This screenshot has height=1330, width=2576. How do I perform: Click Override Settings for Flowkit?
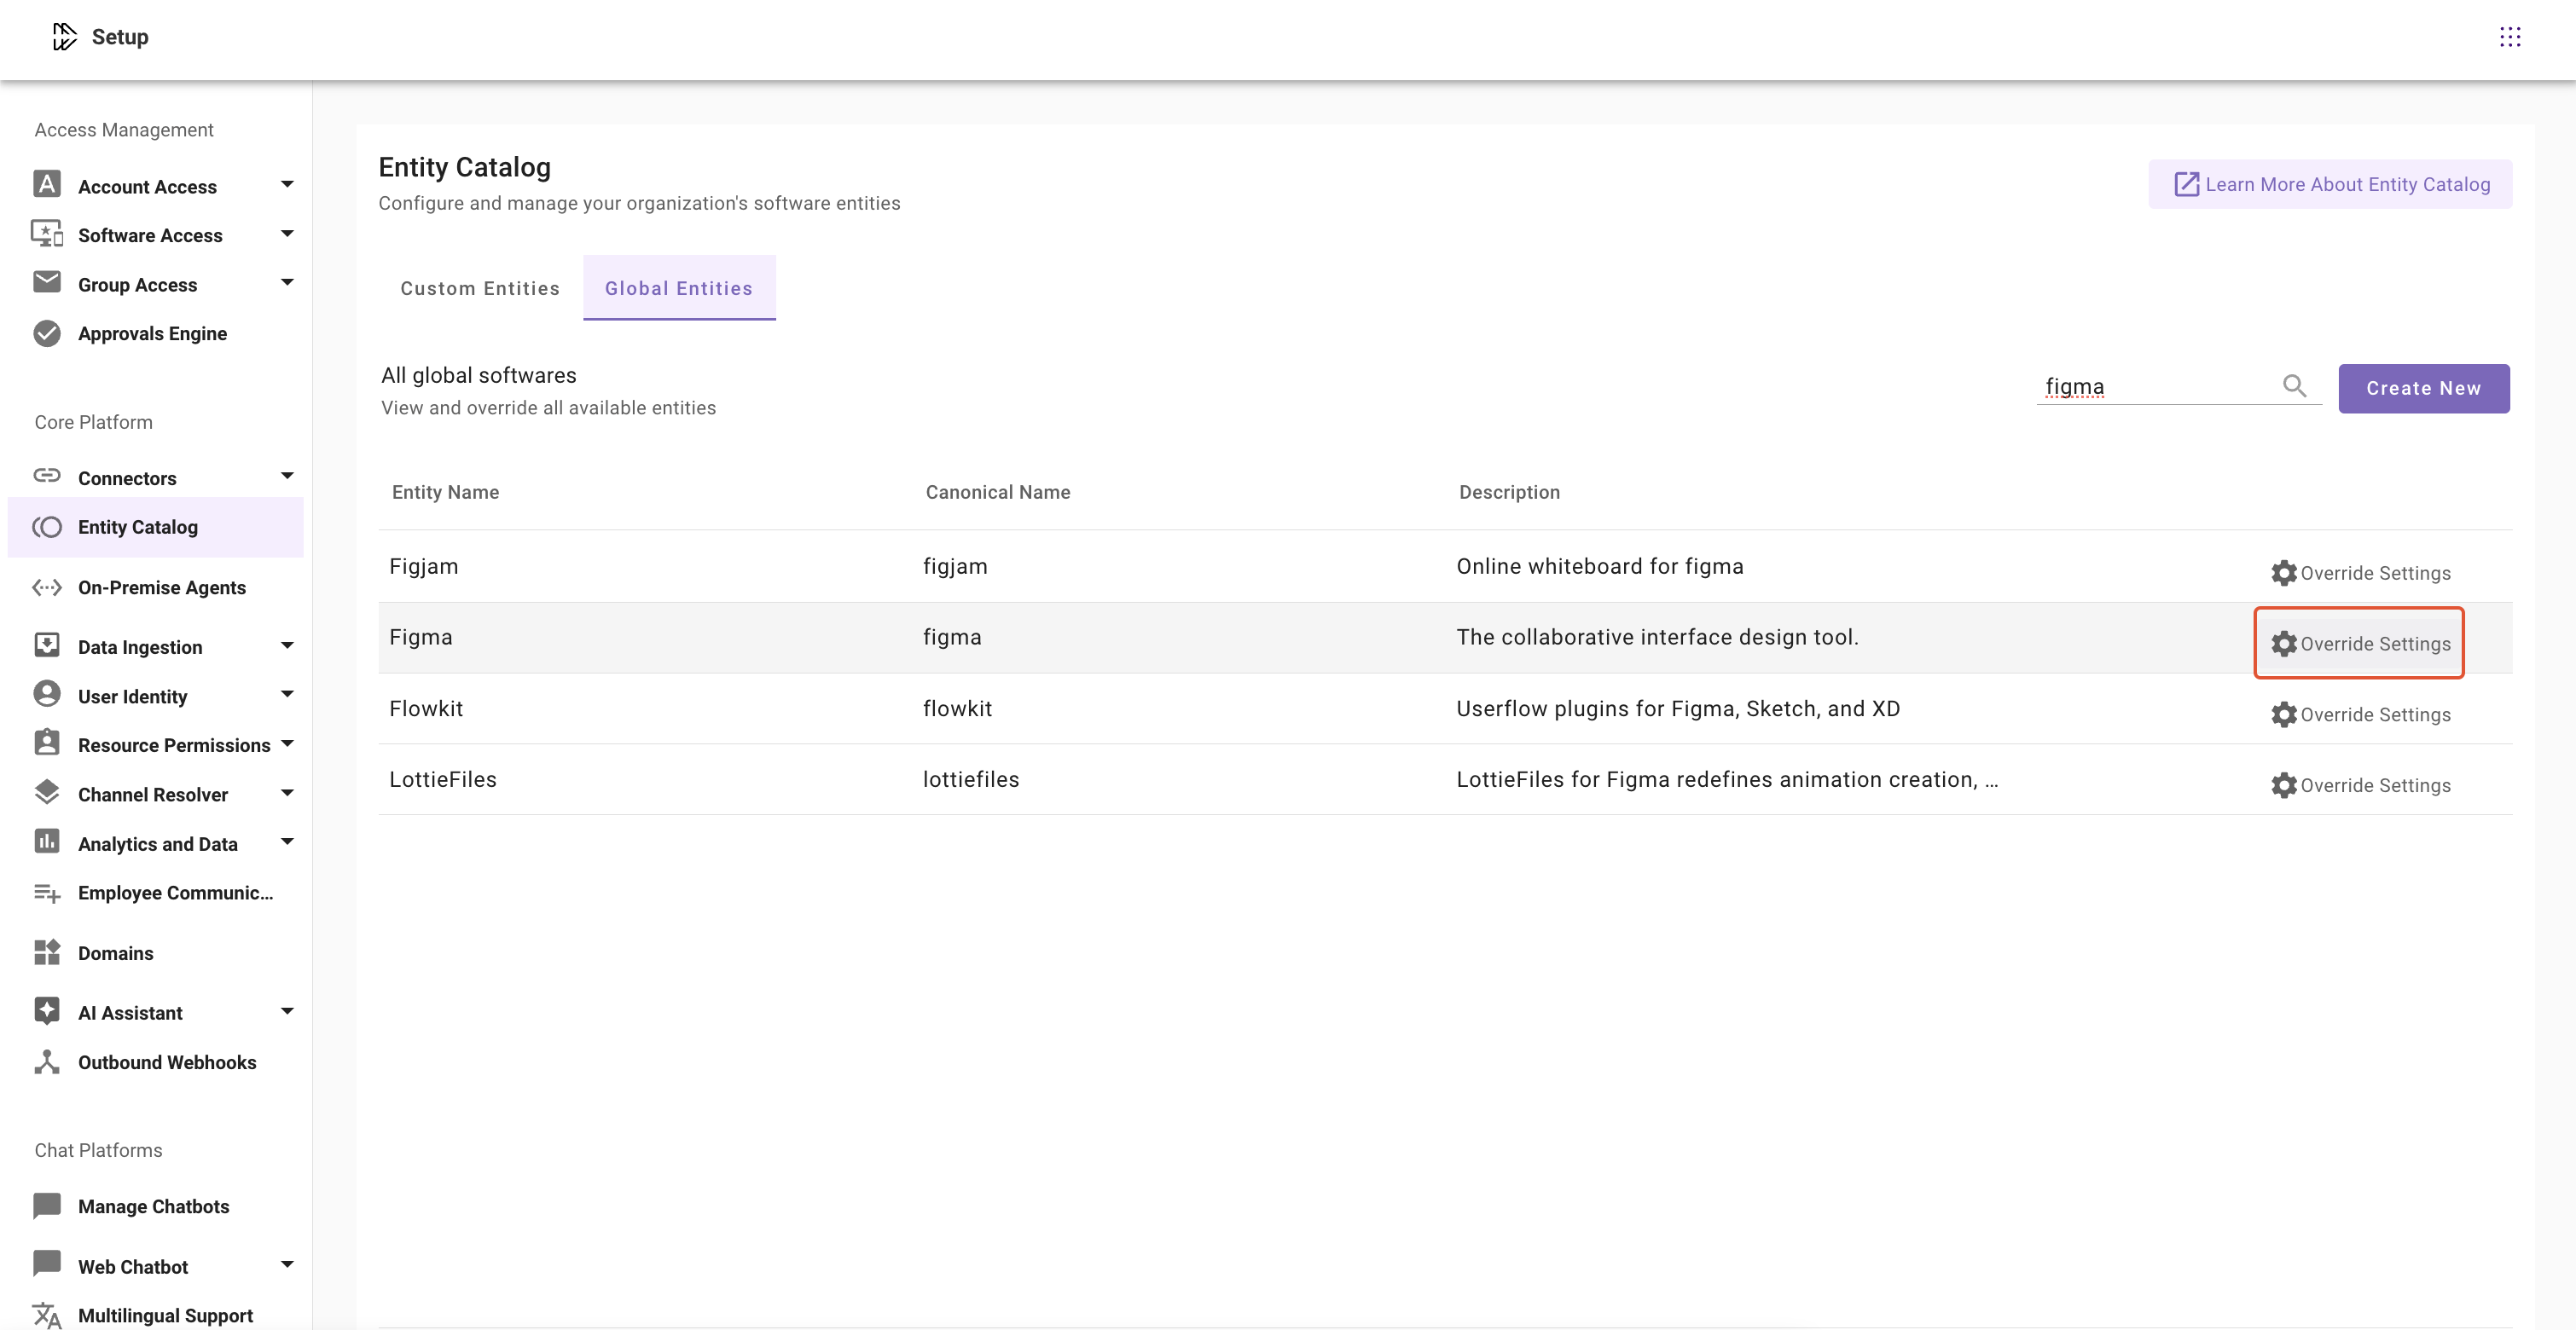point(2360,714)
